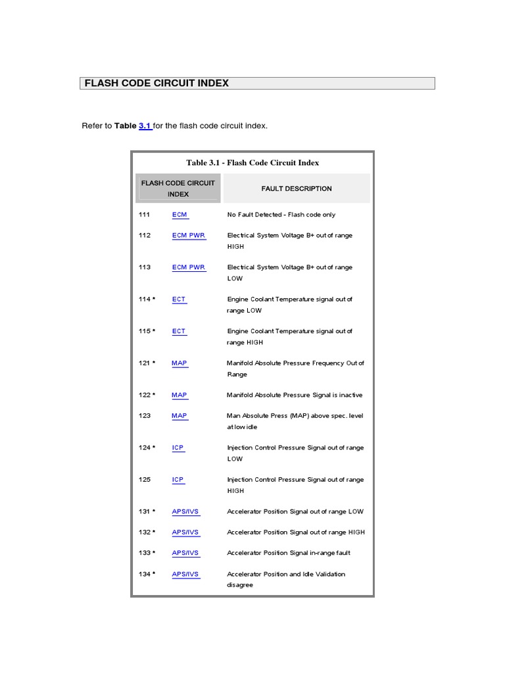Click the FLASH CODE CIRCUIT INDEX column header
Screen dimensions: 505x674
tap(178, 188)
